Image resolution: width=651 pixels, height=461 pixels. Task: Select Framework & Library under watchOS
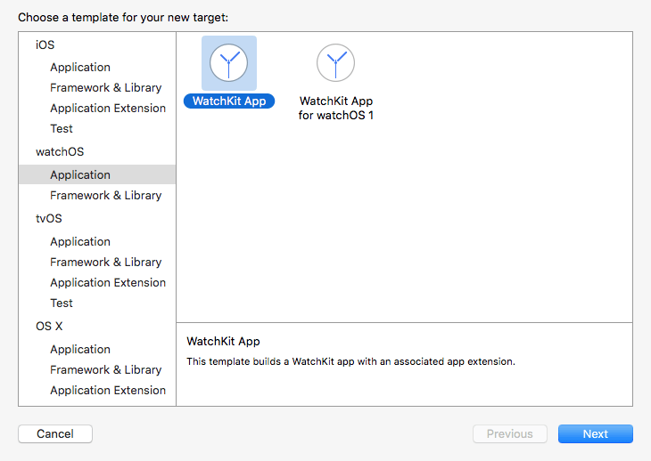click(x=105, y=196)
